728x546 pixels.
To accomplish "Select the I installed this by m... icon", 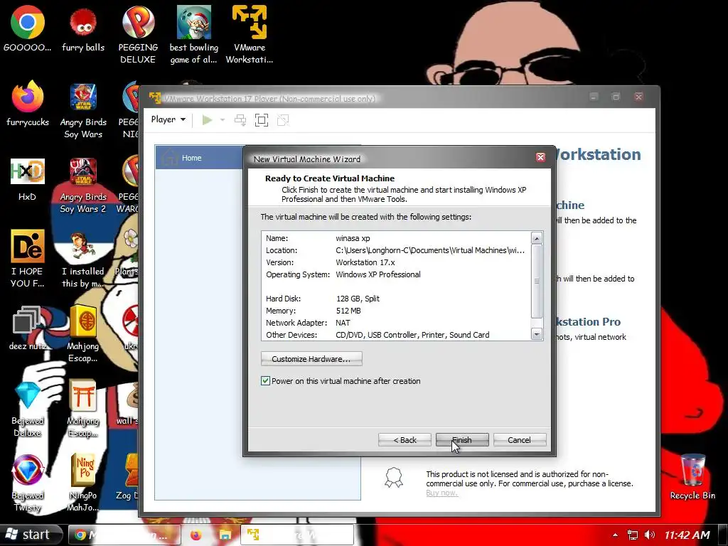I will (x=83, y=259).
